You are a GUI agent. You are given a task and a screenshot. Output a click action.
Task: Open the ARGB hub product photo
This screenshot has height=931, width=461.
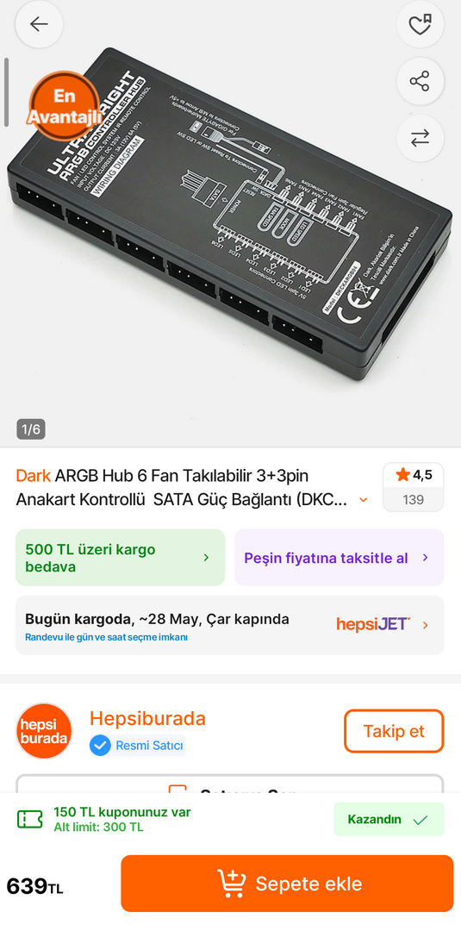click(230, 214)
